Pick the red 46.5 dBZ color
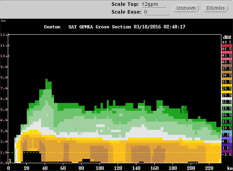Image resolution: width=233 pixels, height=171 pixels. [x=226, y=49]
